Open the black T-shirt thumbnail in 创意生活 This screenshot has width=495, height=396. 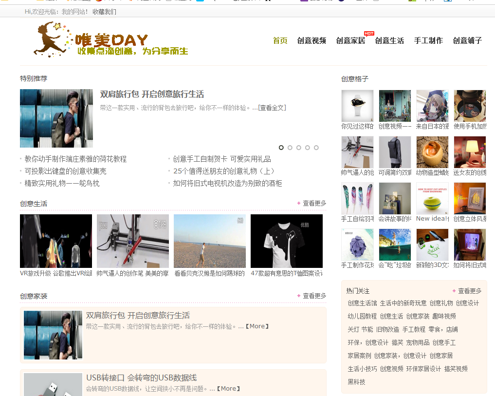pos(286,241)
